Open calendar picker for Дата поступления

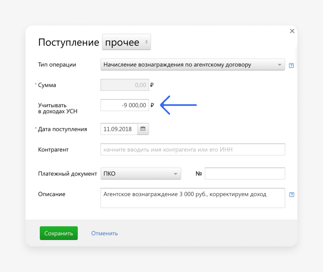click(143, 129)
